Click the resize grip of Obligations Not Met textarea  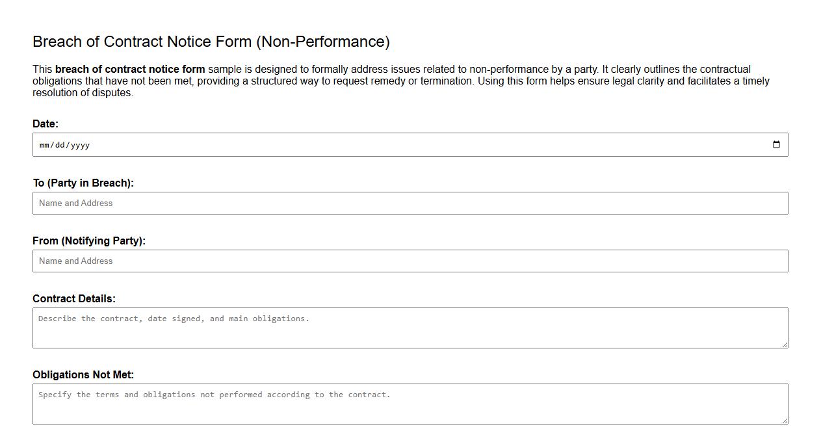point(785,423)
